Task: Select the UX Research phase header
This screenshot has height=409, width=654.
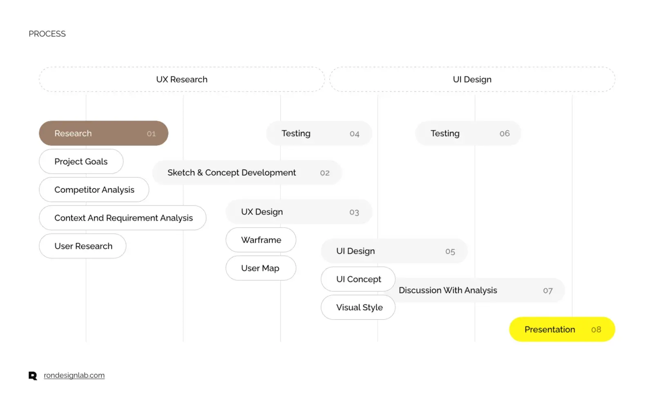Action: [x=182, y=79]
